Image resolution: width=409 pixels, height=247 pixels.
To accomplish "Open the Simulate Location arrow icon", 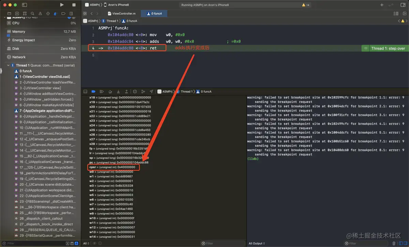I will (151, 92).
